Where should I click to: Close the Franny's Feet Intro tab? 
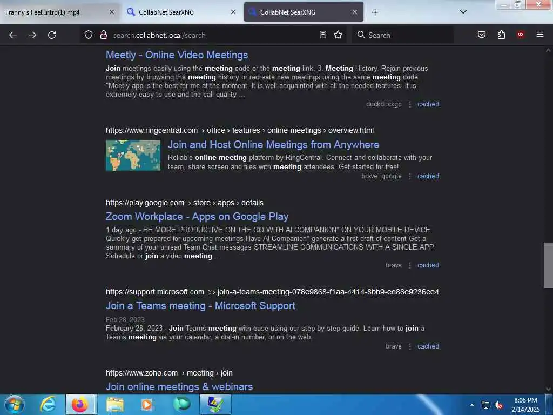[111, 12]
